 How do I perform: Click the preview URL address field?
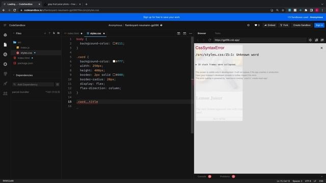[260, 40]
